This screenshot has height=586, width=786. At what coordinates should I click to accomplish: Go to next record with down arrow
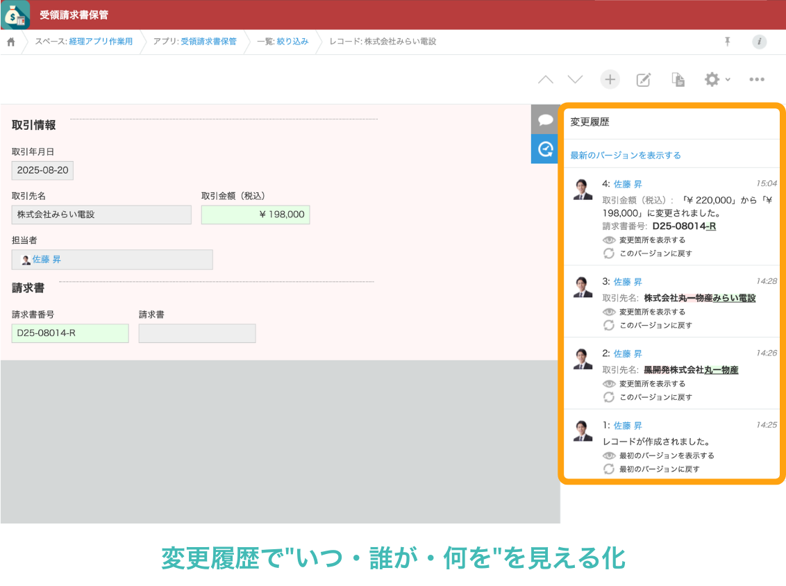(x=575, y=79)
